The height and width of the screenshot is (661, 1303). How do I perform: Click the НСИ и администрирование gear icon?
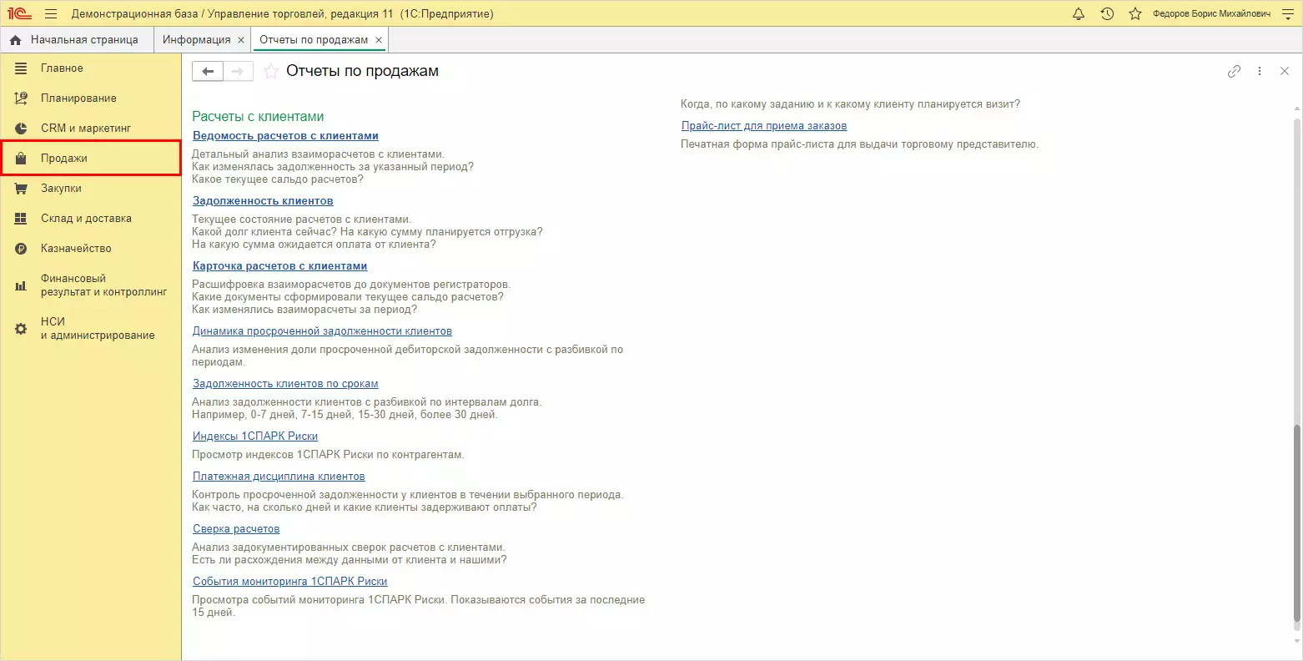[x=21, y=329]
